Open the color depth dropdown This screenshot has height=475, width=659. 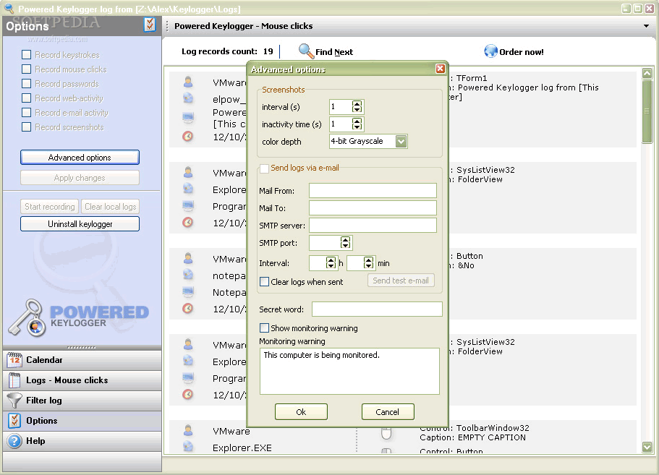[x=401, y=141]
